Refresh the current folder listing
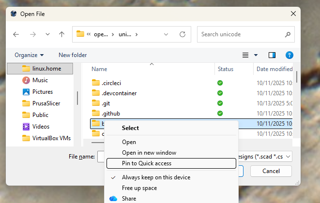Viewport: 320px width, 203px height. 183,34
